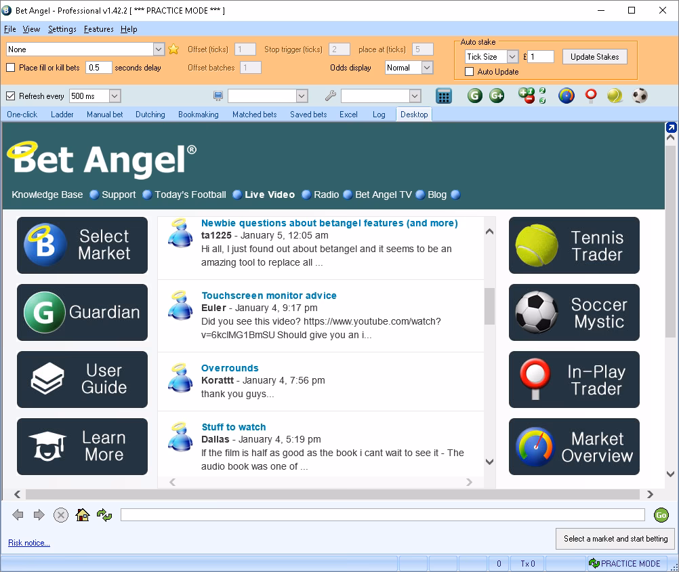Open the Settings menu
679x572 pixels.
(62, 29)
